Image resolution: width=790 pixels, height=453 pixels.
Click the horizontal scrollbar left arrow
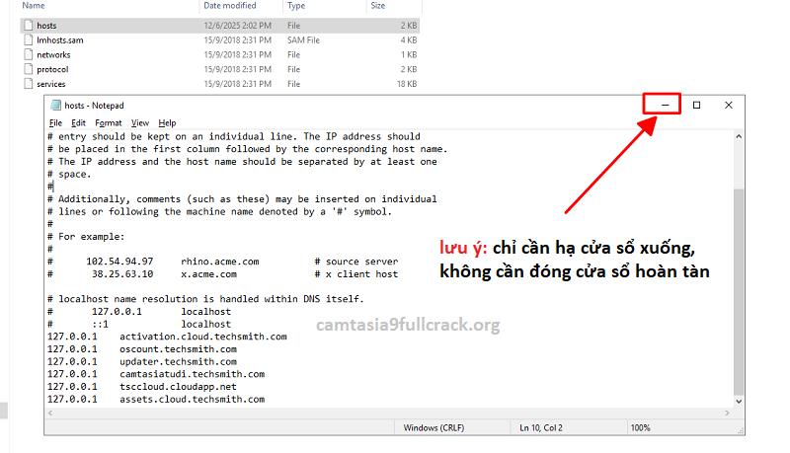coord(50,413)
